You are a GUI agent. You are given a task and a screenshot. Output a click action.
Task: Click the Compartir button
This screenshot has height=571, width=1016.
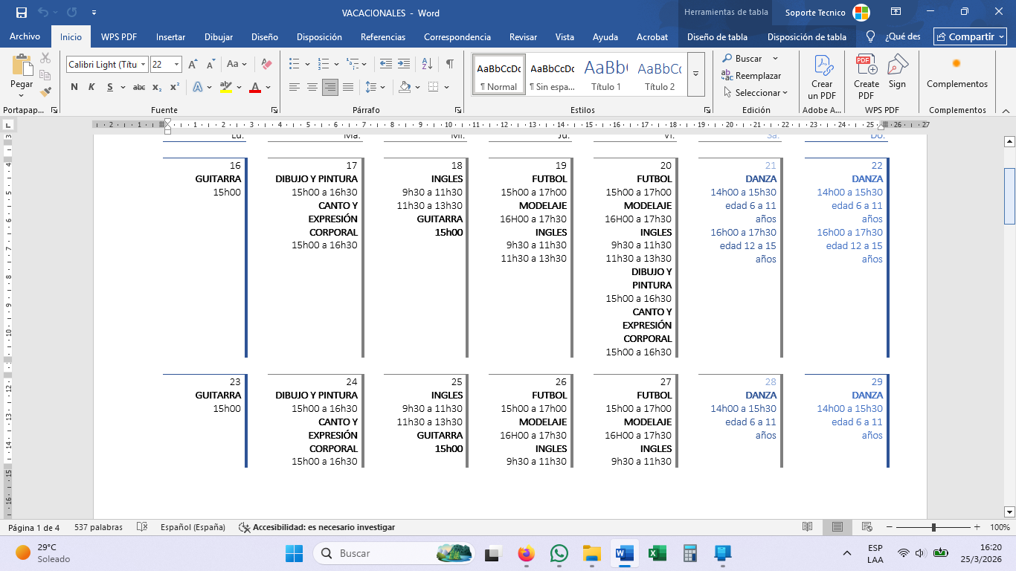pos(970,36)
